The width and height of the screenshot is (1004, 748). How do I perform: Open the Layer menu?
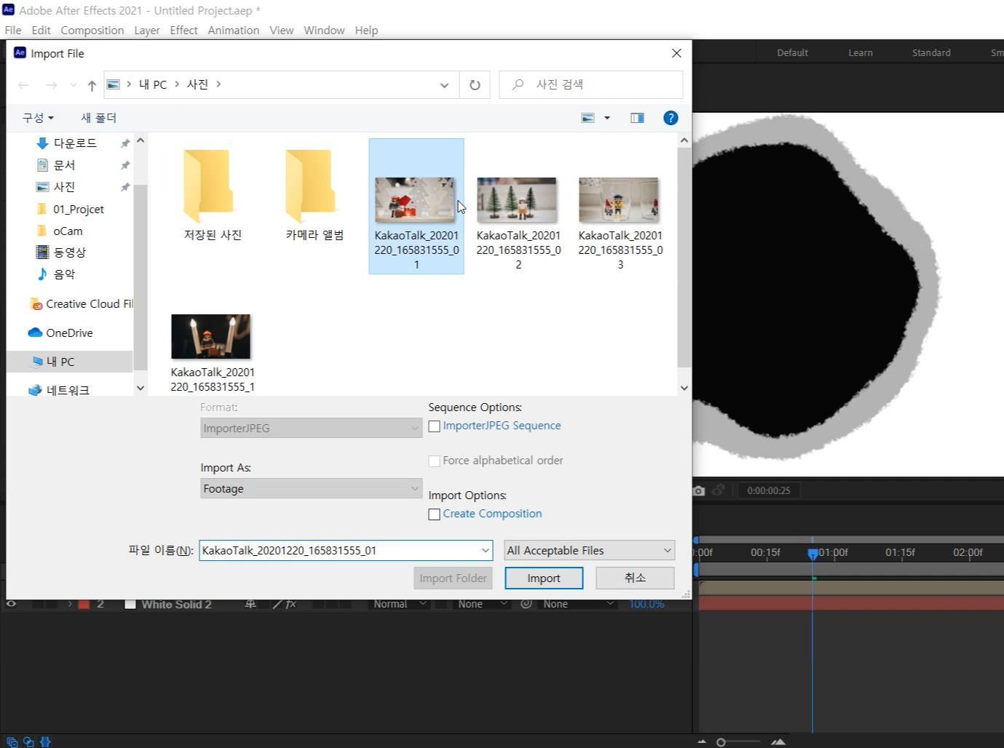coord(147,30)
